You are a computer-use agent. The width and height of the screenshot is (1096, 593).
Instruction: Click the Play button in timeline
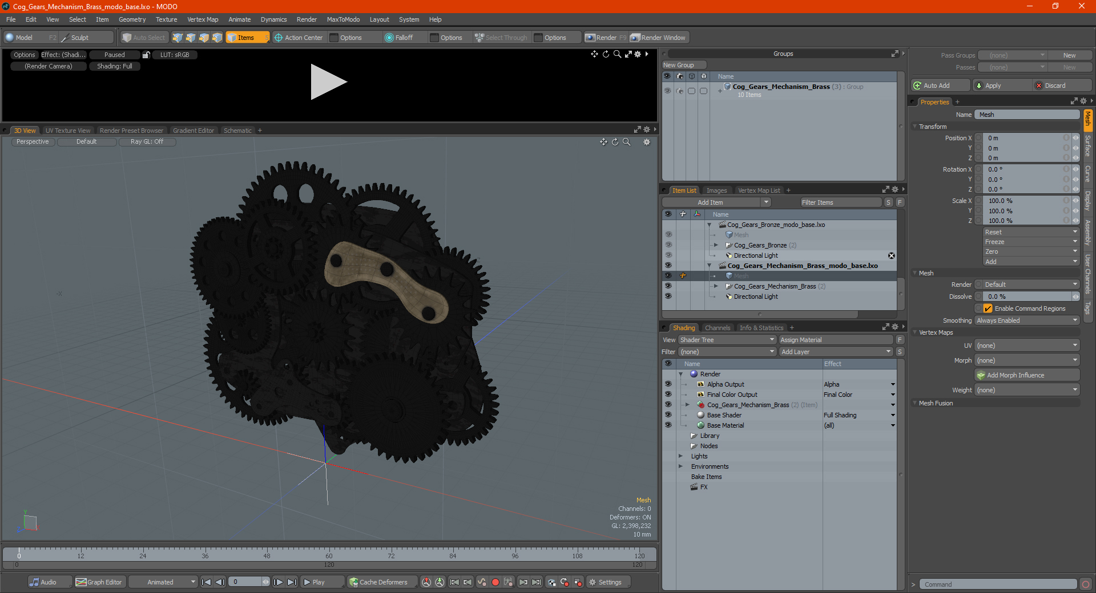322,582
